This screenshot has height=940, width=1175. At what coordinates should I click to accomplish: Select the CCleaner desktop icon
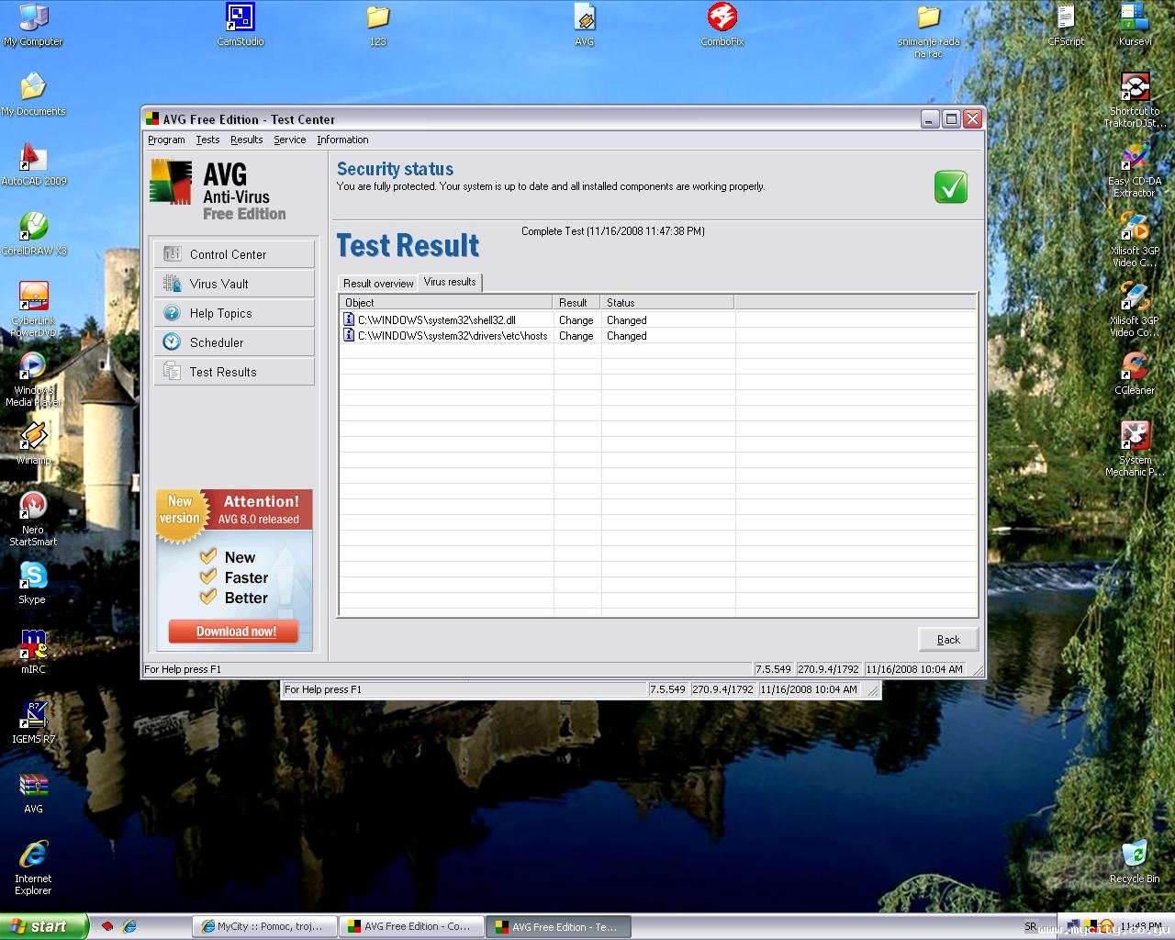[1135, 374]
